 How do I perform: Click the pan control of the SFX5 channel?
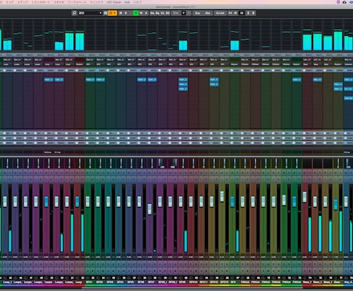(x=131, y=163)
